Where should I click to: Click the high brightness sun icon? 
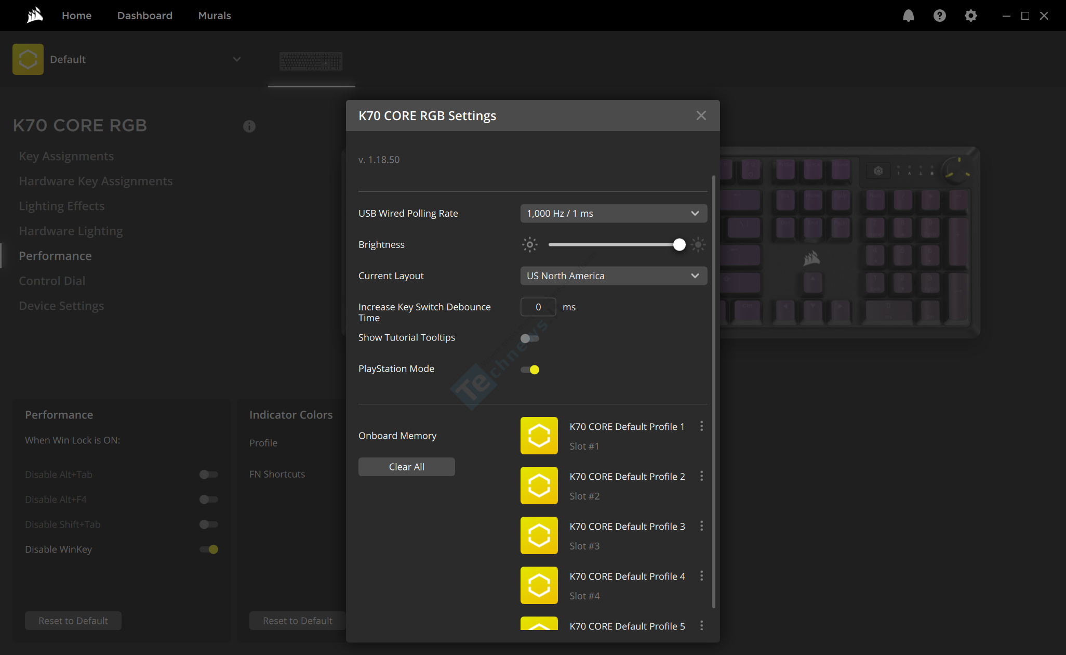tap(698, 244)
